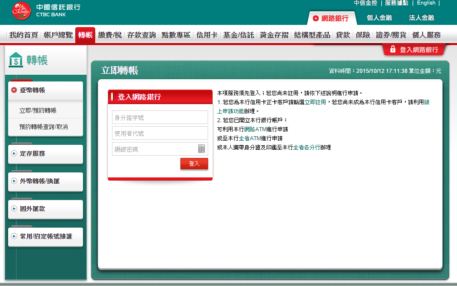
Task: Switch to 法人金融 top tab
Action: coord(422,18)
